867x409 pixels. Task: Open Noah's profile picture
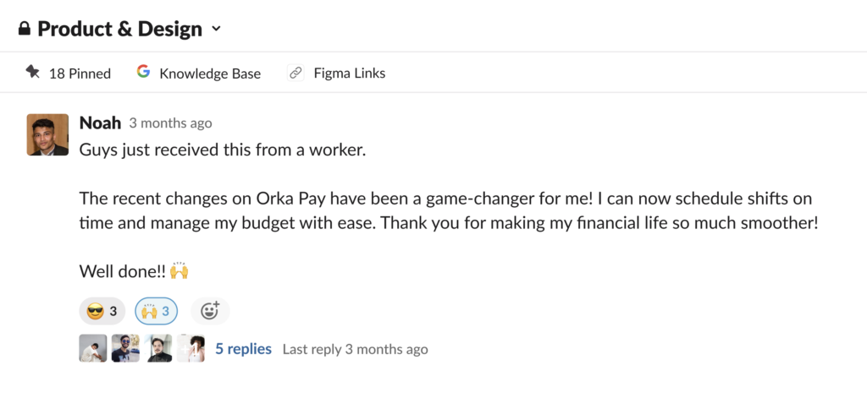tap(47, 134)
